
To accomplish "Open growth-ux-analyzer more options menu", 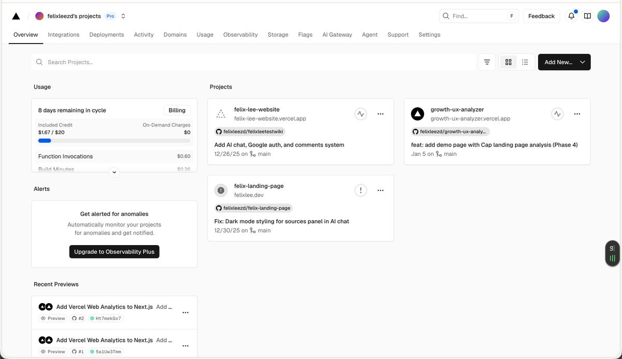I will pos(577,114).
